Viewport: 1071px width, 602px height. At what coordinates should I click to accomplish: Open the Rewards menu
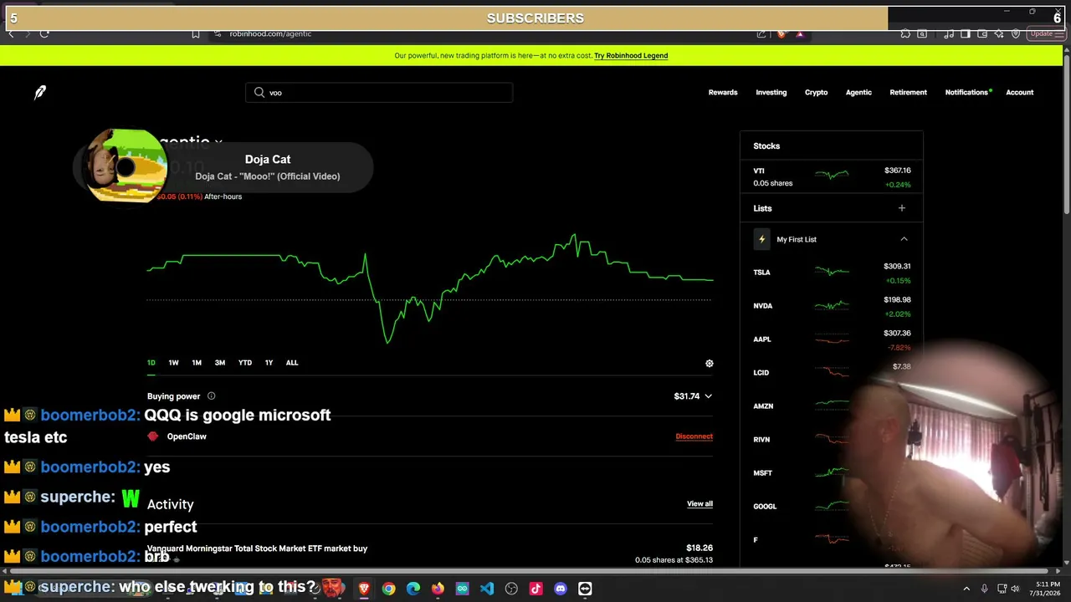click(723, 92)
